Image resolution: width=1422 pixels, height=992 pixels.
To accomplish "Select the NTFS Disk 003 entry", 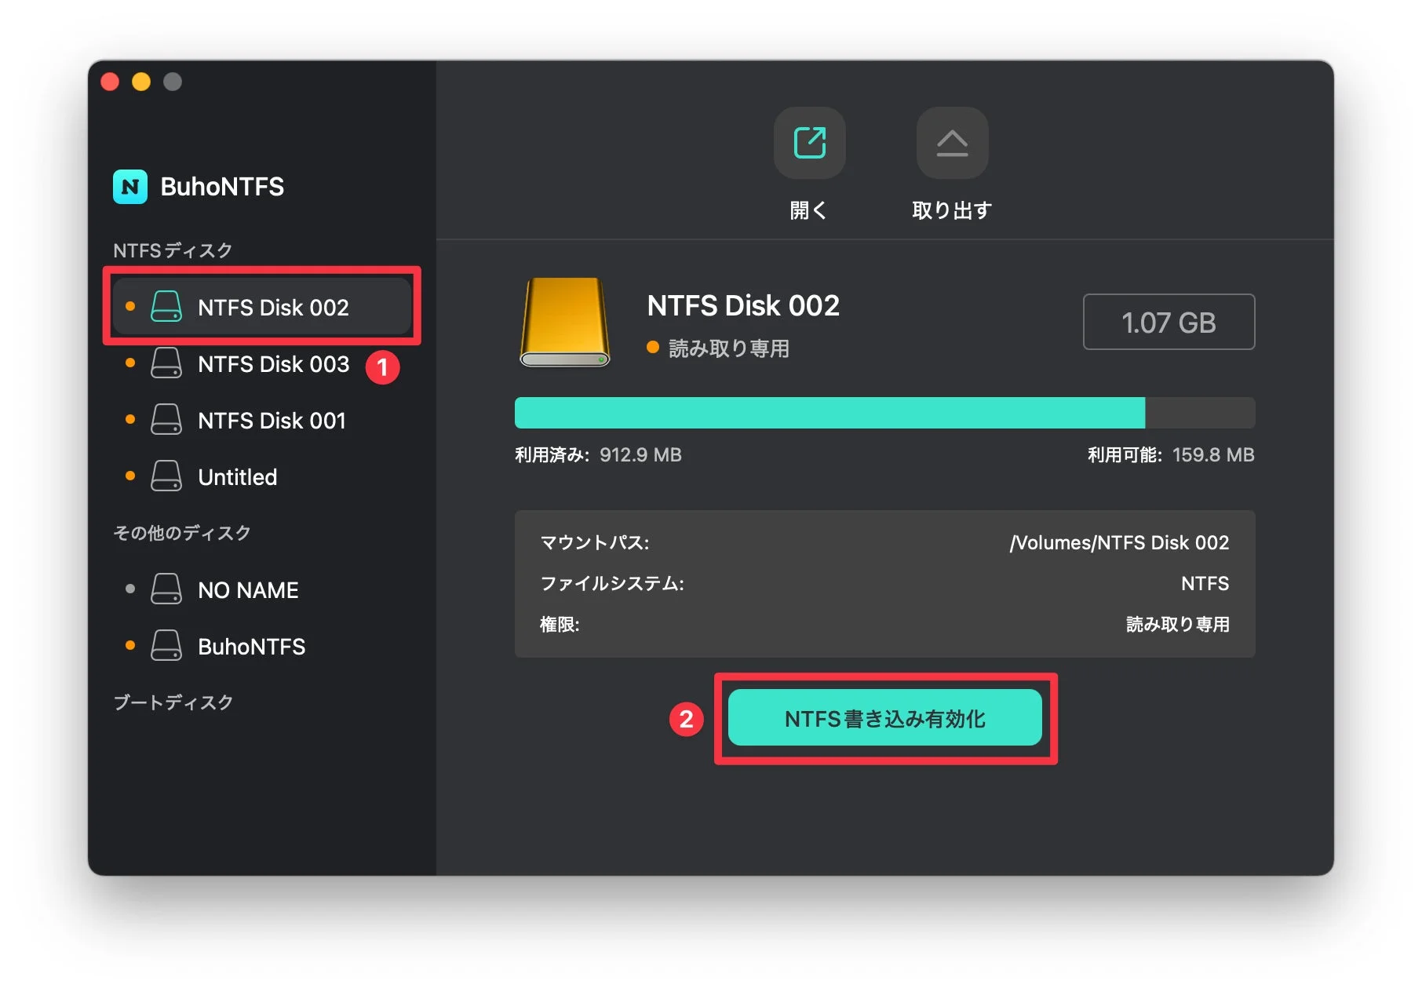I will point(272,364).
